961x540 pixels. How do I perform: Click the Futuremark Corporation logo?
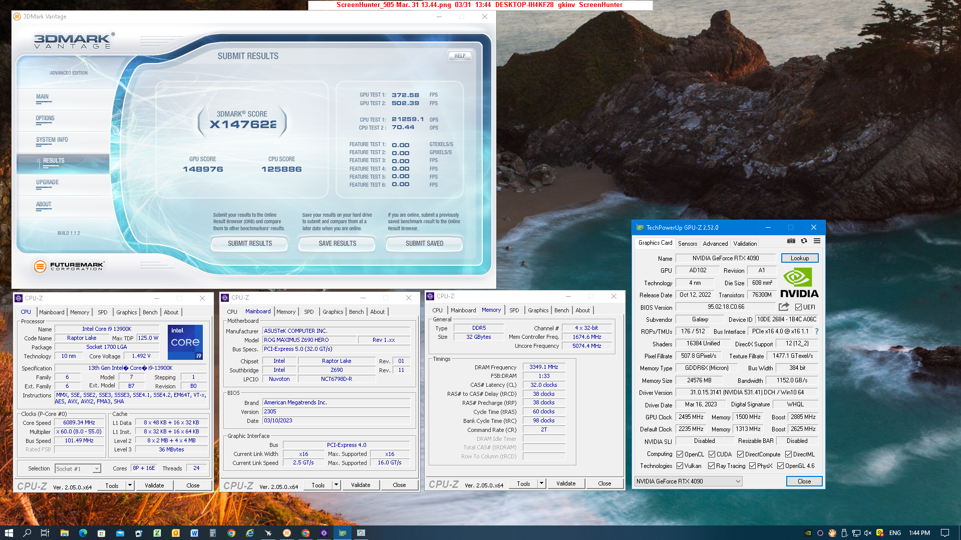pyautogui.click(x=69, y=266)
